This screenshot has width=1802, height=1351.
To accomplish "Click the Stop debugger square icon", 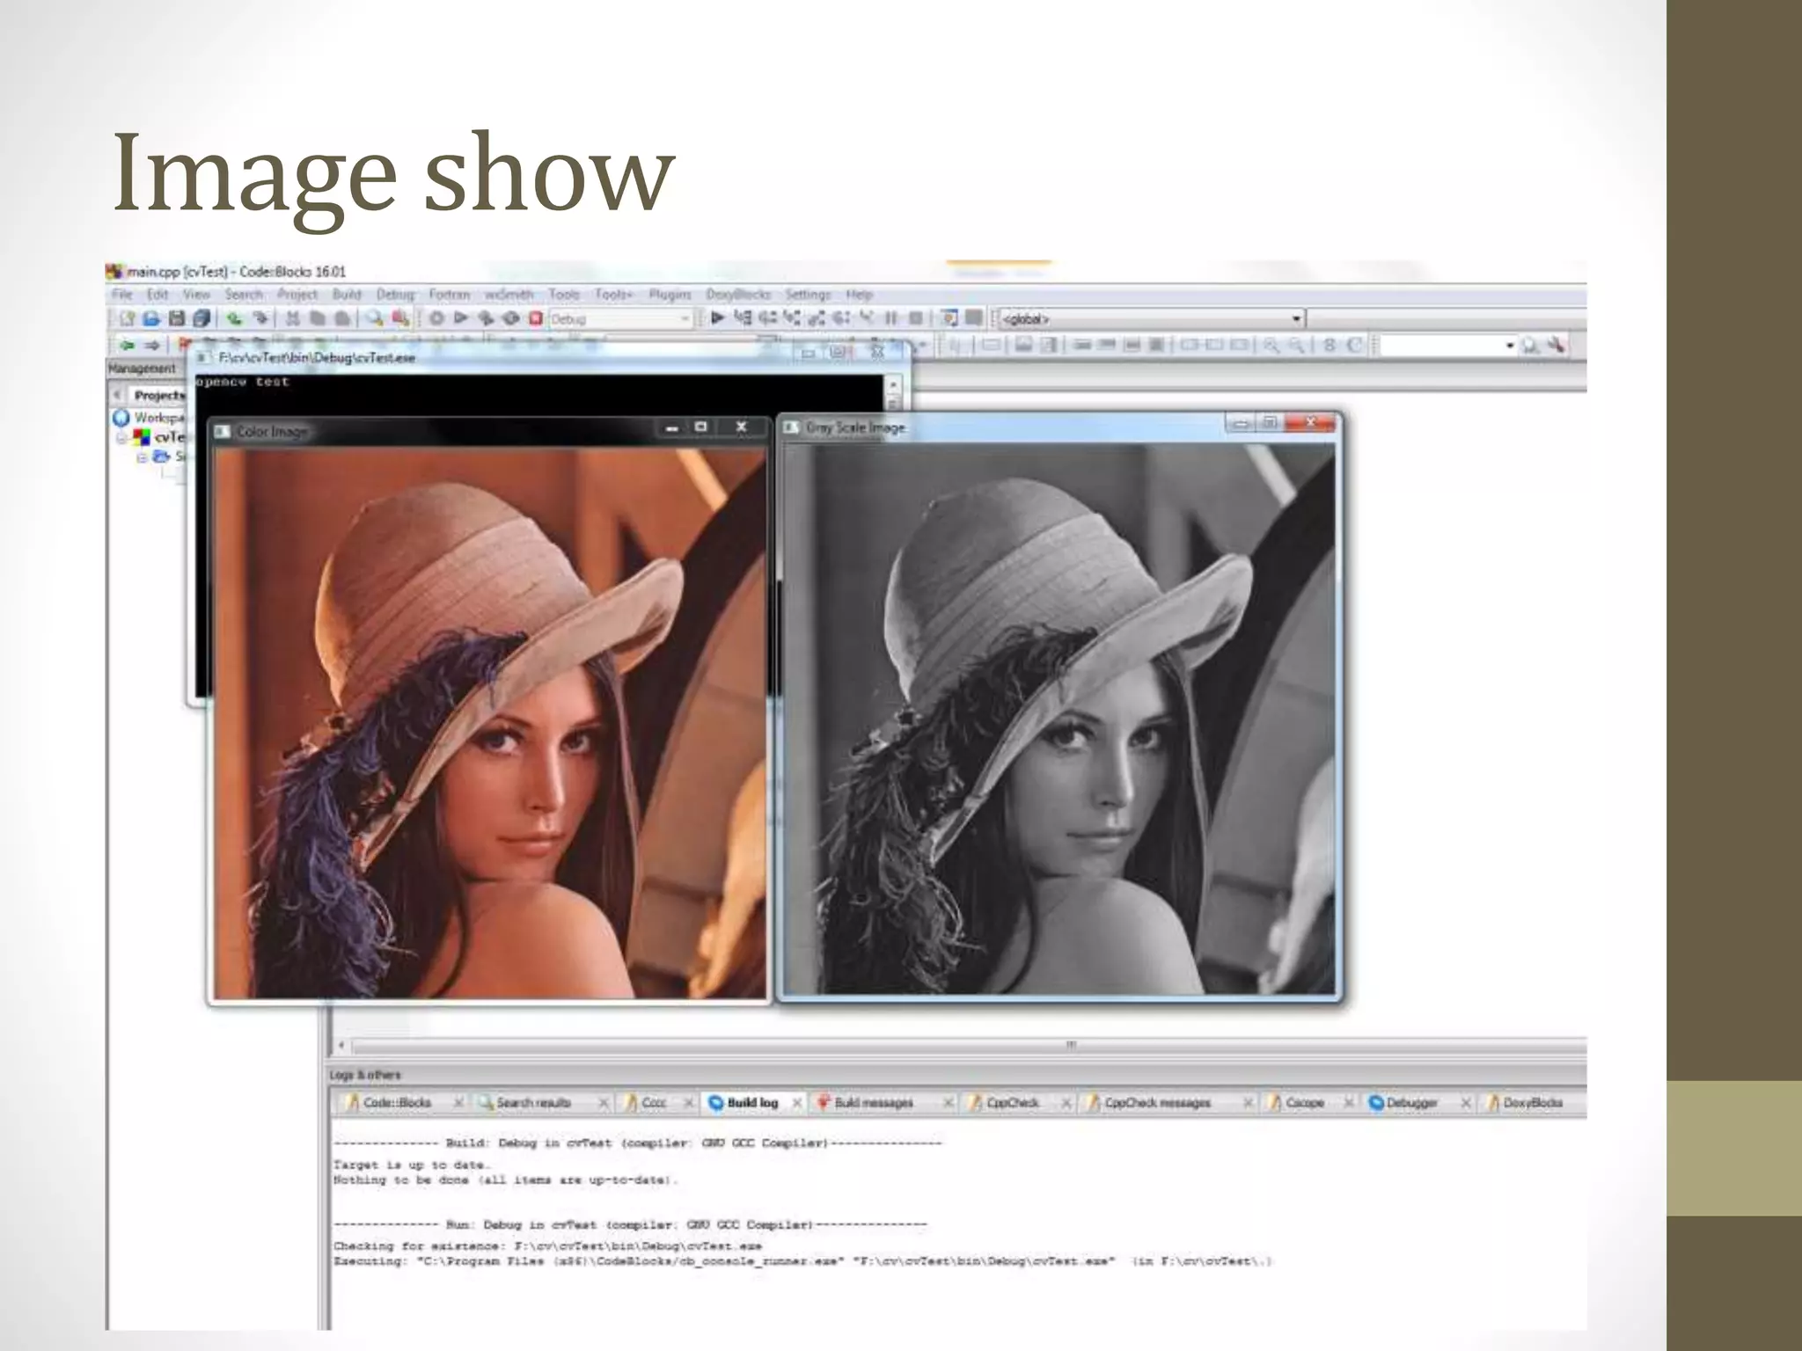I will point(916,318).
